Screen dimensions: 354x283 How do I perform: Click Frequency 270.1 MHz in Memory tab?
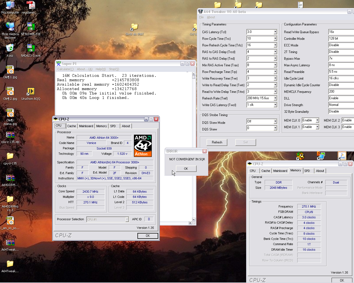(x=309, y=206)
